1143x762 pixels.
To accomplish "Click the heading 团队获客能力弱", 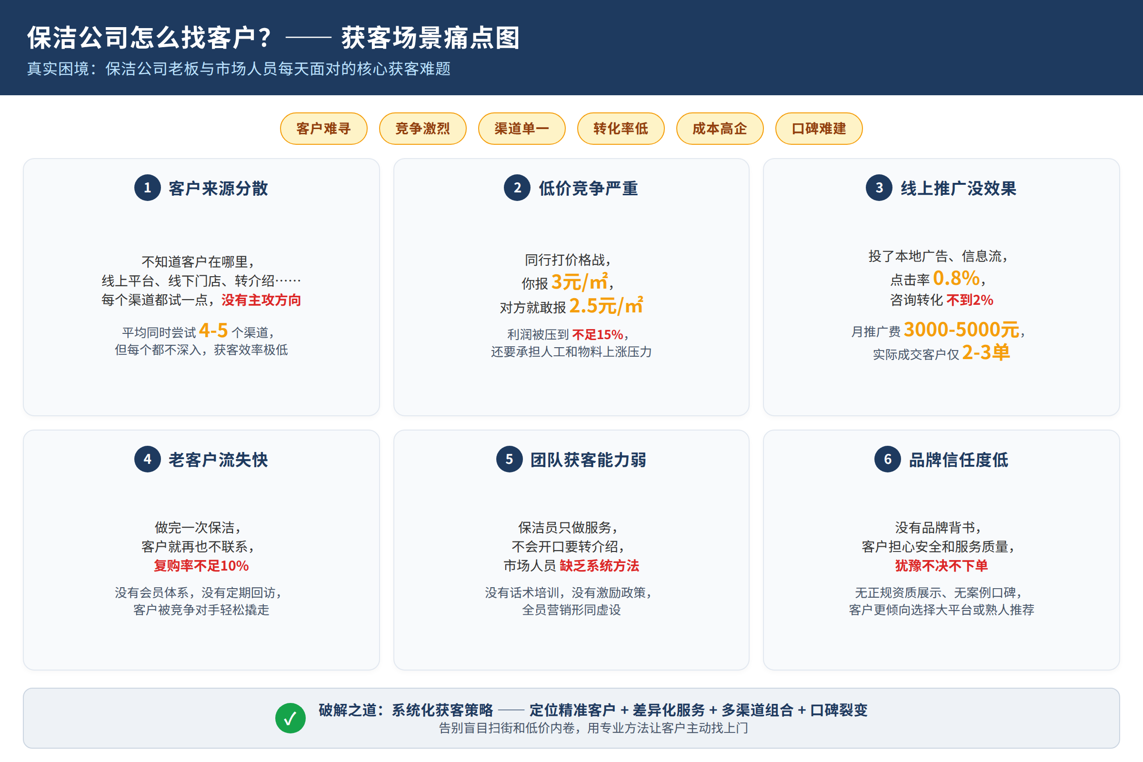I will pos(588,460).
